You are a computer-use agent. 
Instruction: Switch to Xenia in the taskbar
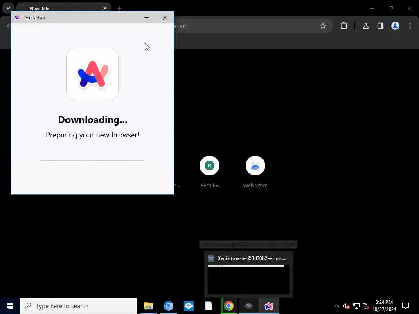pos(249,306)
